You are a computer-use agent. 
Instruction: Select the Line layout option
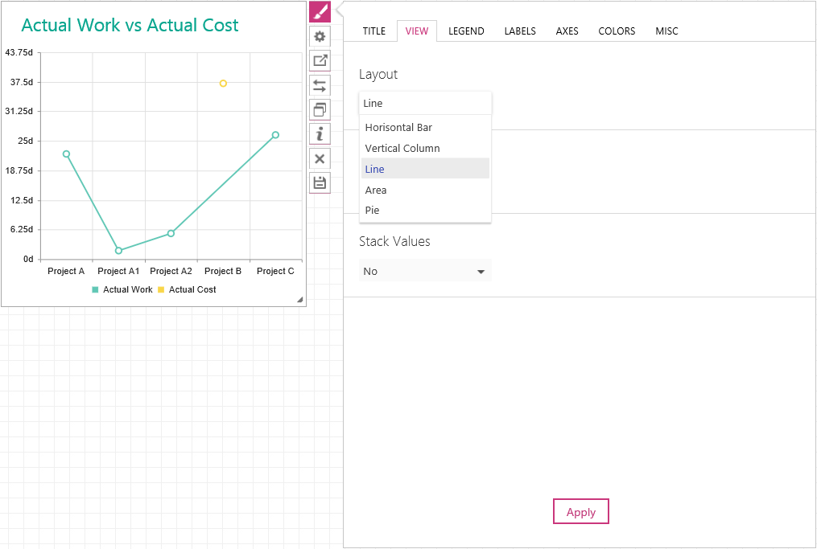click(x=425, y=169)
